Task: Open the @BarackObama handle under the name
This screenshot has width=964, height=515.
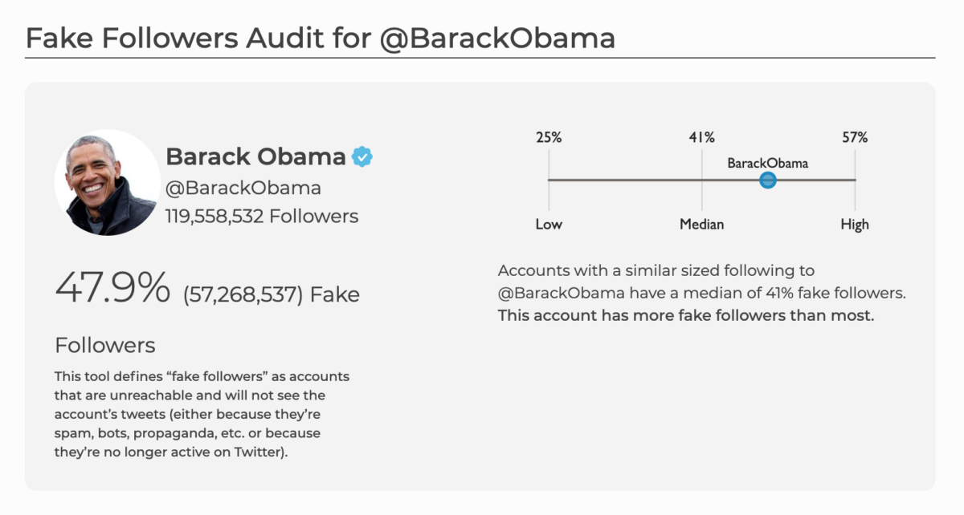Action: (x=243, y=188)
